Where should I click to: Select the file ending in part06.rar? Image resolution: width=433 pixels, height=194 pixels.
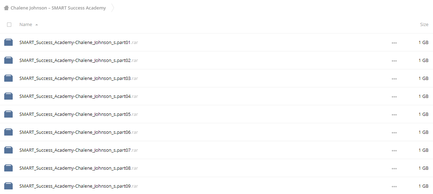pos(79,132)
